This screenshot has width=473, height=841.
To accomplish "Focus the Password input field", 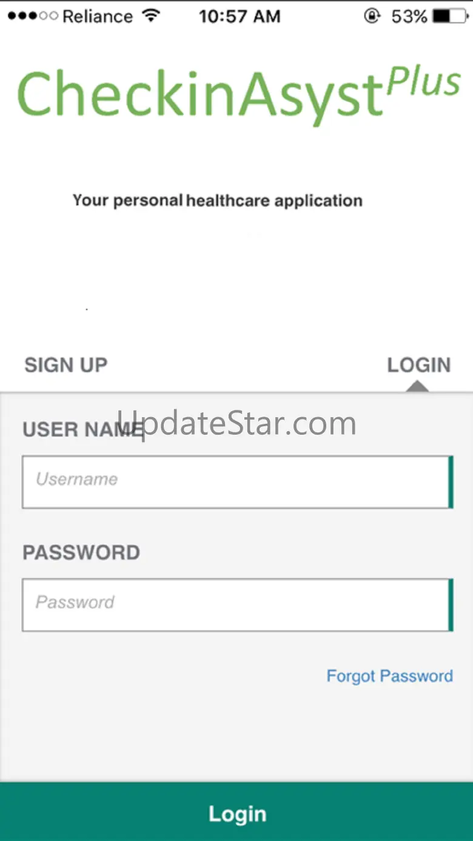I will point(236,605).
